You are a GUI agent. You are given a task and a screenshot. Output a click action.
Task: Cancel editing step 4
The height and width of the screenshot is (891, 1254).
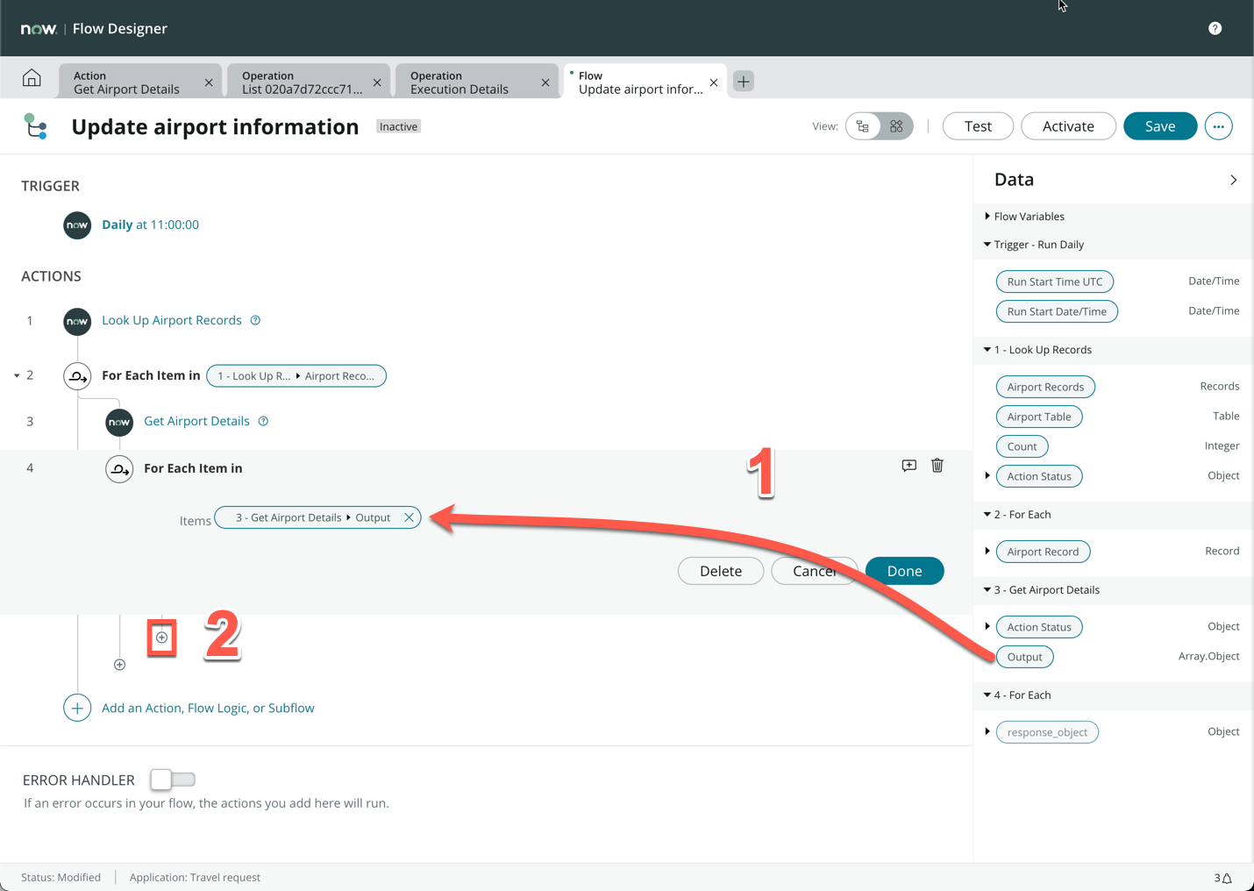[814, 571]
